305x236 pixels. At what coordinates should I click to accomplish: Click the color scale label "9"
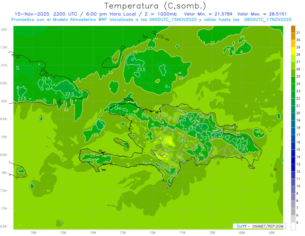(x=297, y=193)
